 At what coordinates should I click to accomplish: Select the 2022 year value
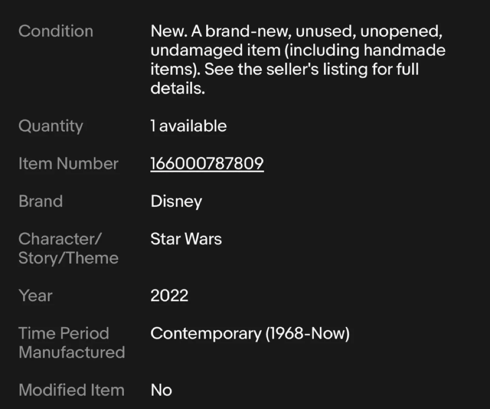pos(169,296)
